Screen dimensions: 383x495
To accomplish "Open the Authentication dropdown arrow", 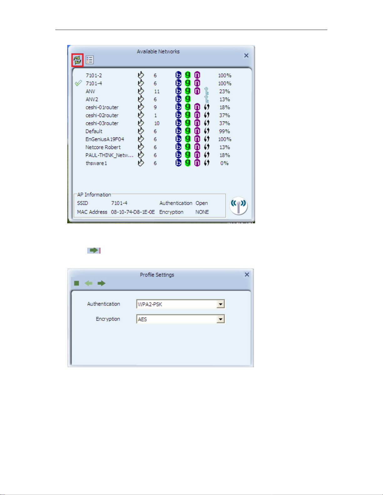I will pos(221,304).
